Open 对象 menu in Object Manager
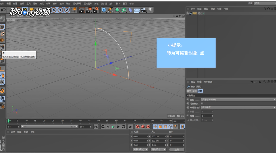Image resolution: width=276 pixels, height=153 pixels. click(x=213, y=9)
